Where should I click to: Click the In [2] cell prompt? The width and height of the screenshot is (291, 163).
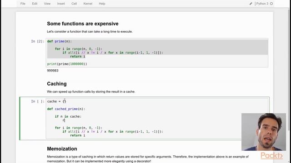[38, 41]
